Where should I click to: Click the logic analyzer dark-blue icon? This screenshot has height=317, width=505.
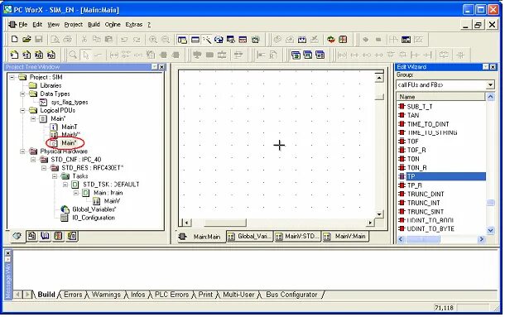tap(406, 40)
